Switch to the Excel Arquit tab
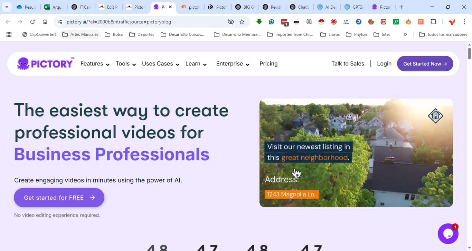The image size is (472, 251). 54,7
